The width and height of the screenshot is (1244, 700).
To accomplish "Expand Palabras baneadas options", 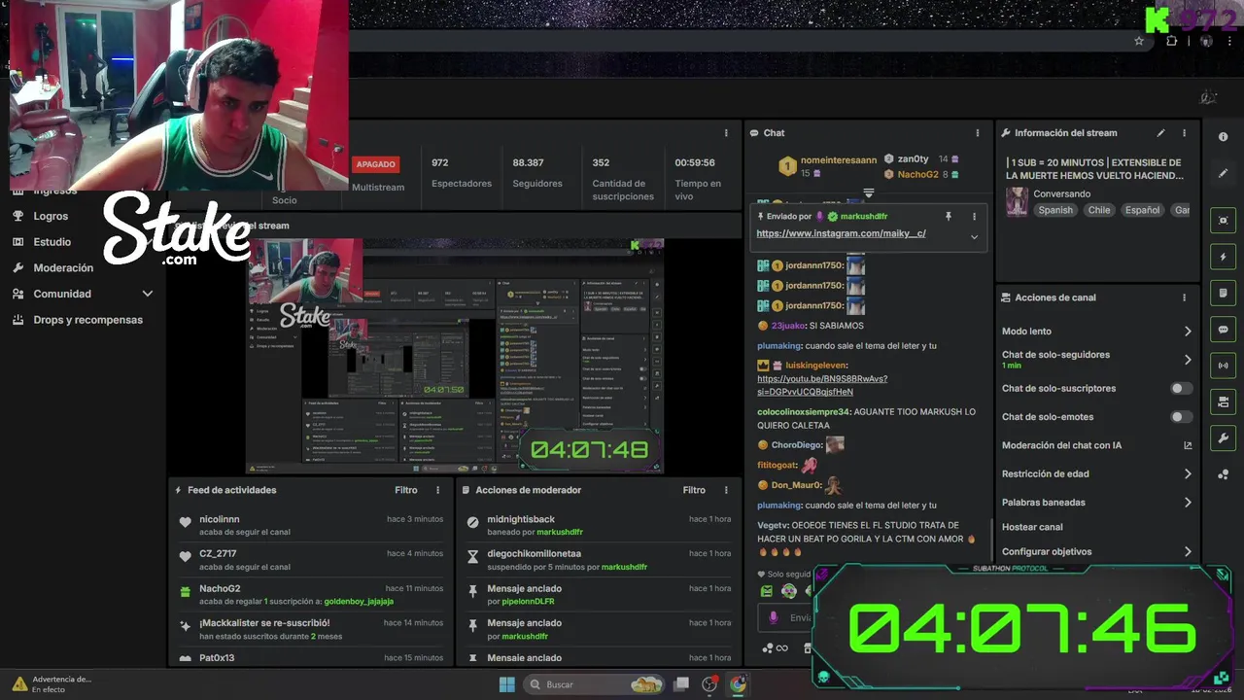I will [1188, 503].
